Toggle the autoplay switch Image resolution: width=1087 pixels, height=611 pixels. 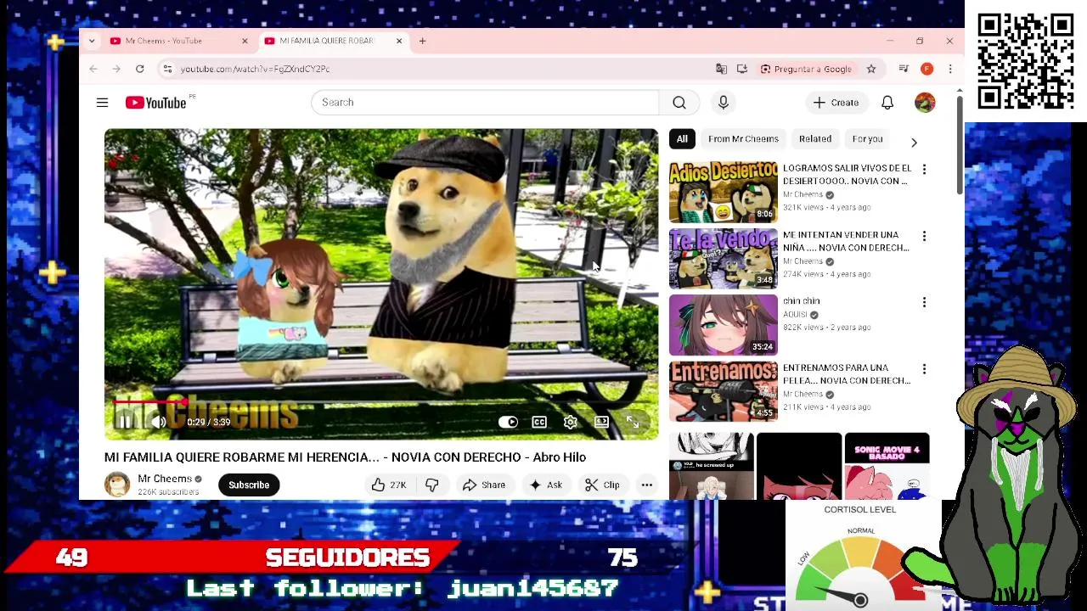508,422
